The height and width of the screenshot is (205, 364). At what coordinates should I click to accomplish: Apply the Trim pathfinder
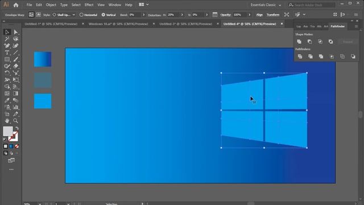[x=311, y=56]
